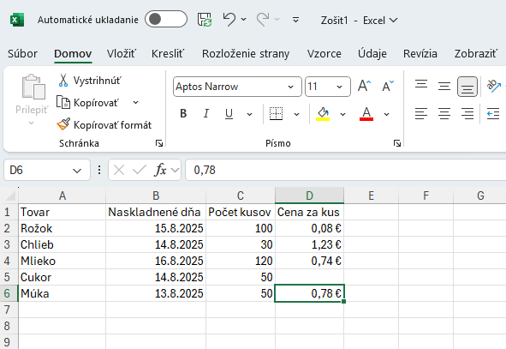Go to Rozloženie strany tab

[x=246, y=53]
